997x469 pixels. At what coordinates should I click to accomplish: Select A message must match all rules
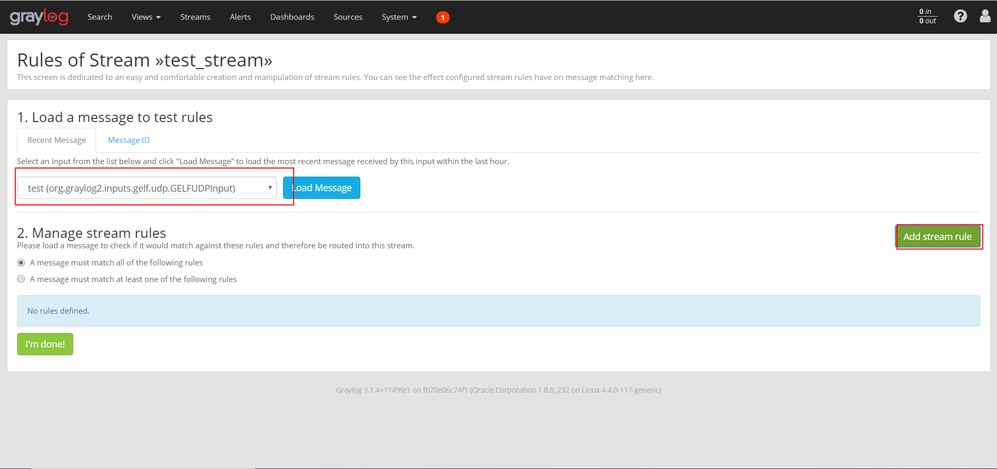click(21, 262)
